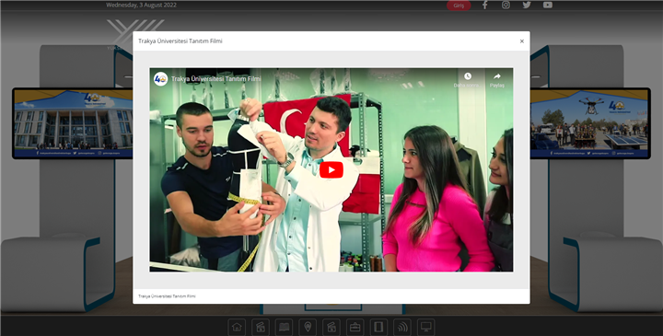Click the red Giriş login button

coord(459,6)
